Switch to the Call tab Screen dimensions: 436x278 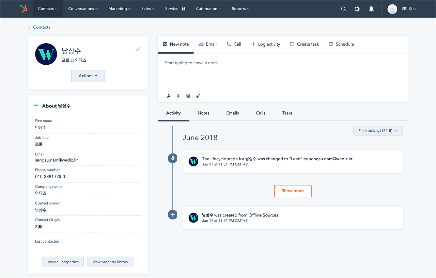click(234, 44)
